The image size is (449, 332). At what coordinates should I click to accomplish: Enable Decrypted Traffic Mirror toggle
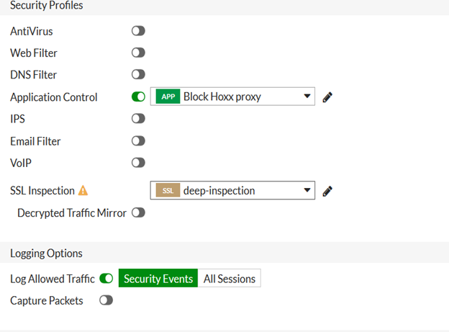coord(138,212)
